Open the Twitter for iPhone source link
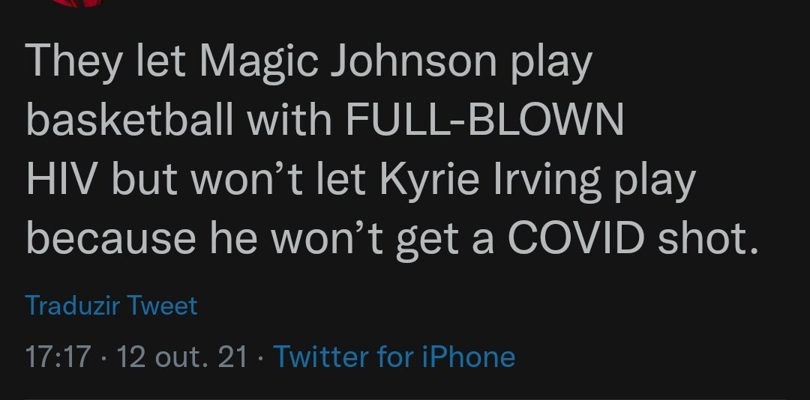This screenshot has height=400, width=810. tap(394, 357)
